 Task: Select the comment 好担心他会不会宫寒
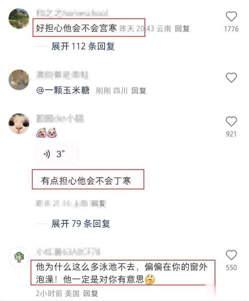(x=76, y=28)
